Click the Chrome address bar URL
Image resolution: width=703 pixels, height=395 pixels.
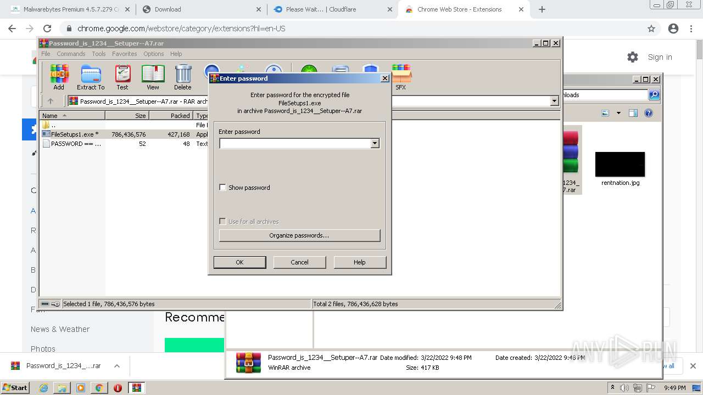181,29
